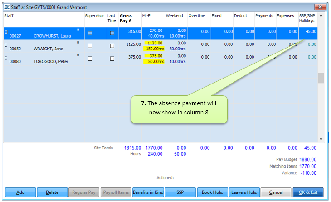Click staff number 00027
Image resolution: width=331 pixels, height=202 pixels.
pos(15,36)
